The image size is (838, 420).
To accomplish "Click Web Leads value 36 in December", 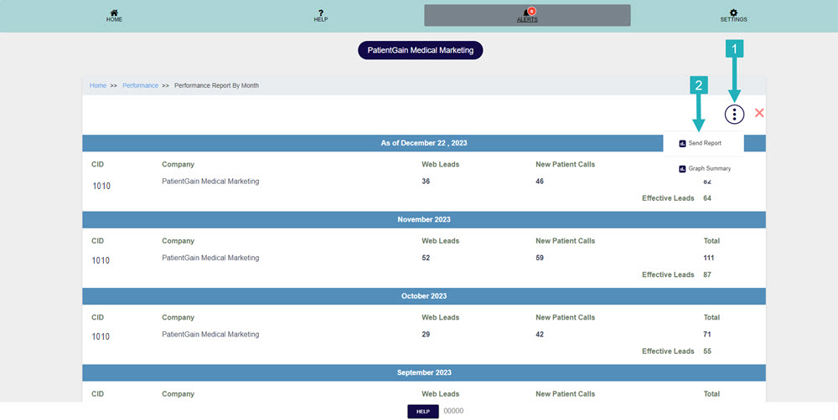I will 426,182.
